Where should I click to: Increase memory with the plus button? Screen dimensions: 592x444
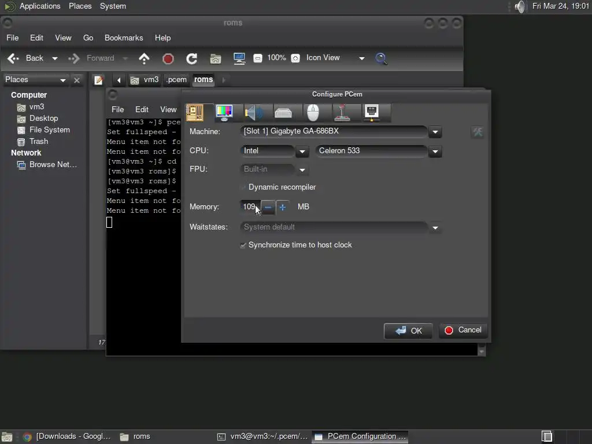click(282, 208)
